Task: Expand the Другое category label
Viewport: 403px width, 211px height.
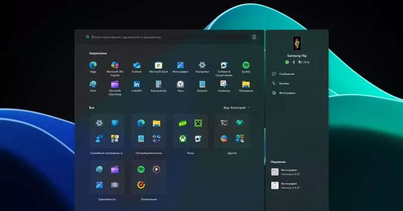Action: pyautogui.click(x=232, y=153)
